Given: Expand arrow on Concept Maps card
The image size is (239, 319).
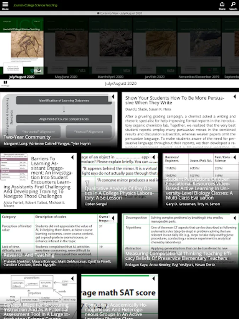Looking at the screenshot, I should pos(72,278).
